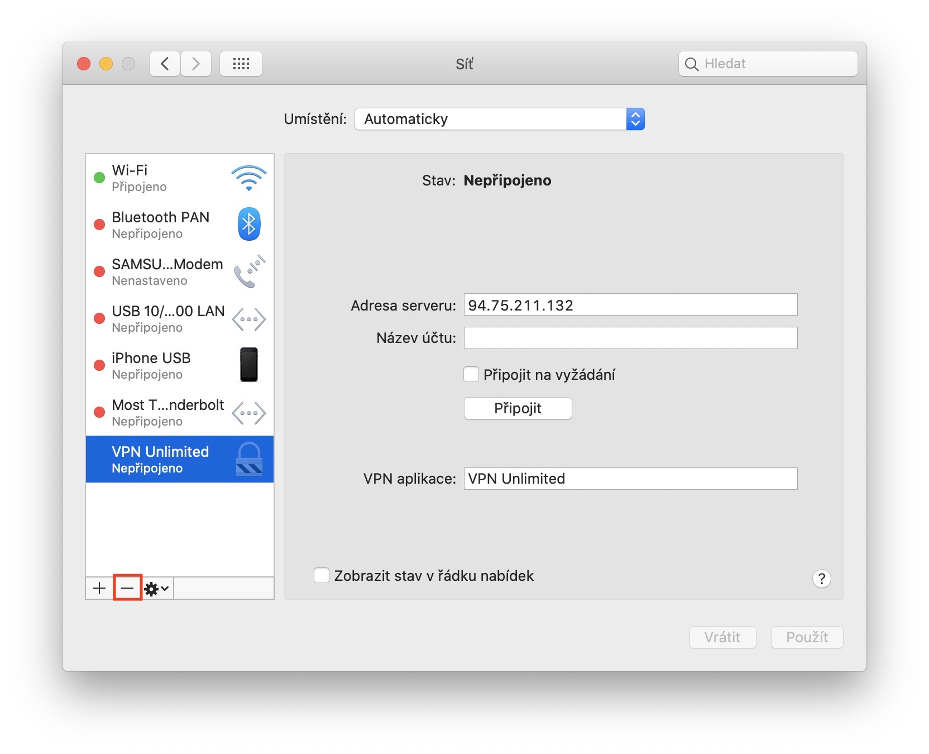929x754 pixels.
Task: Click the search magnifier icon
Action: tap(692, 64)
